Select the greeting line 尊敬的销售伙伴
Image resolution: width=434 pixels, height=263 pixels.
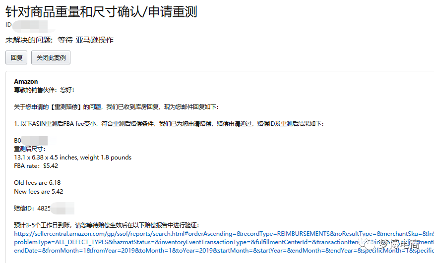[44, 90]
